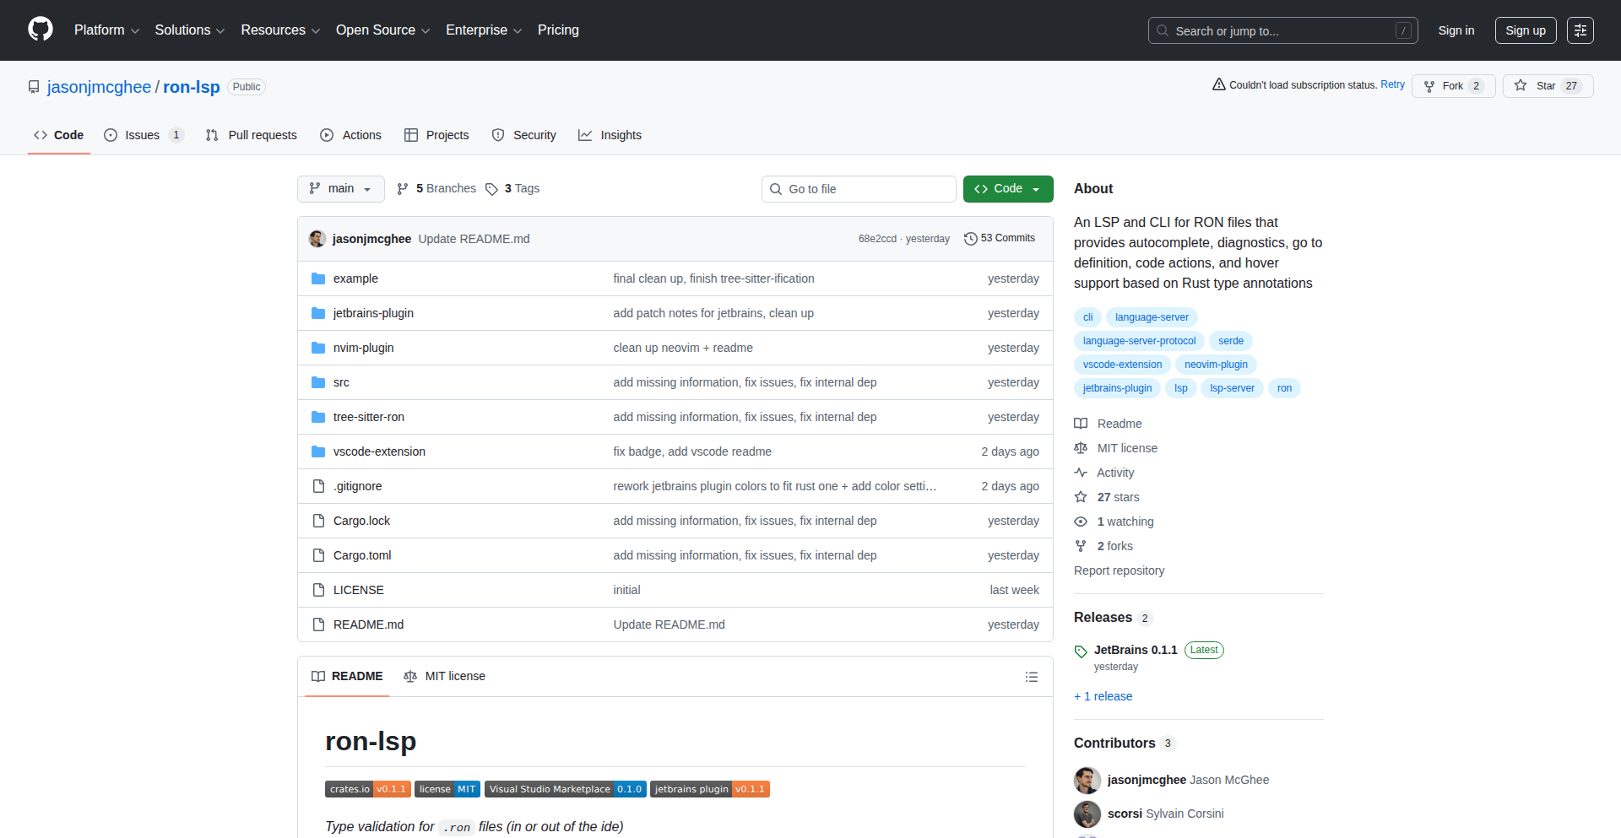Click the + 1 release link
The height and width of the screenshot is (838, 1621).
coord(1103,696)
